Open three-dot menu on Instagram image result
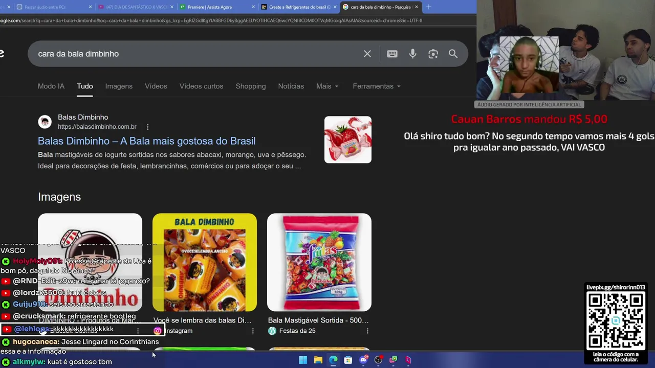Viewport: 655px width, 368px height. (x=253, y=331)
